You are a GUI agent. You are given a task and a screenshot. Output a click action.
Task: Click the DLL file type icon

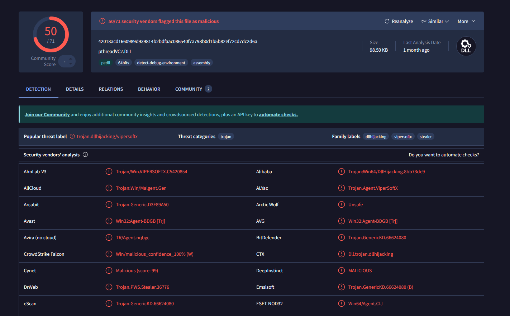pos(466,46)
